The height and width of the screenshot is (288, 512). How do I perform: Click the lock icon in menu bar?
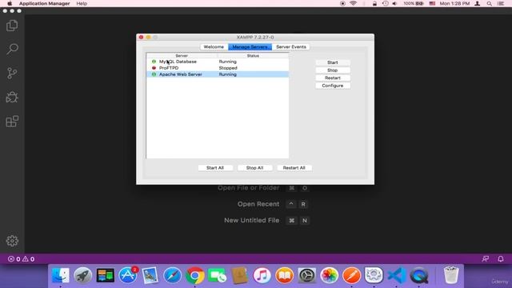(374, 3)
